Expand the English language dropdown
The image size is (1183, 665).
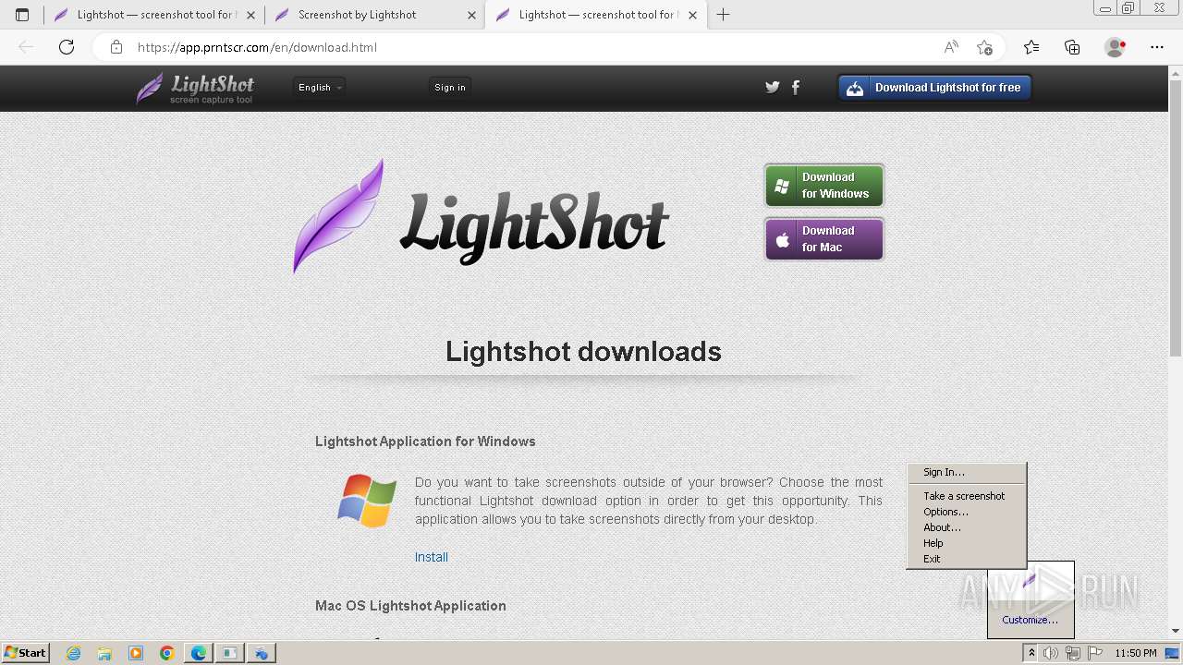pyautogui.click(x=320, y=87)
